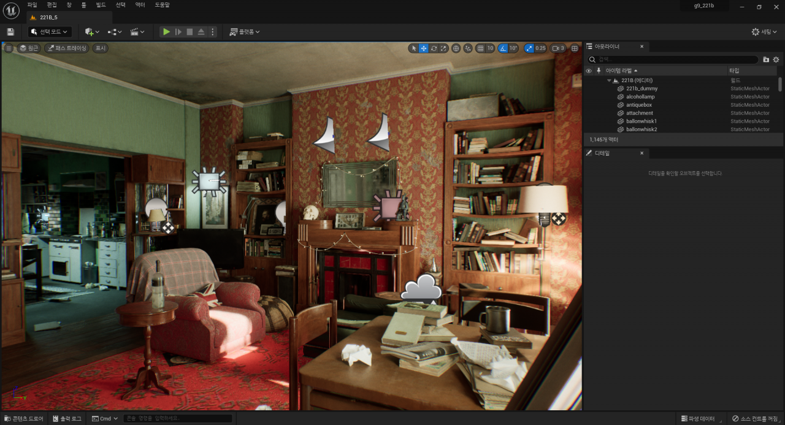Toggle grid snapping in the viewport
Viewport: 785px width, 425px height.
481,48
